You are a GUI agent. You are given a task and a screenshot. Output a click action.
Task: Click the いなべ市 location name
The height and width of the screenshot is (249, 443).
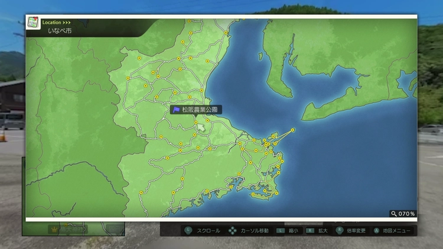61,30
